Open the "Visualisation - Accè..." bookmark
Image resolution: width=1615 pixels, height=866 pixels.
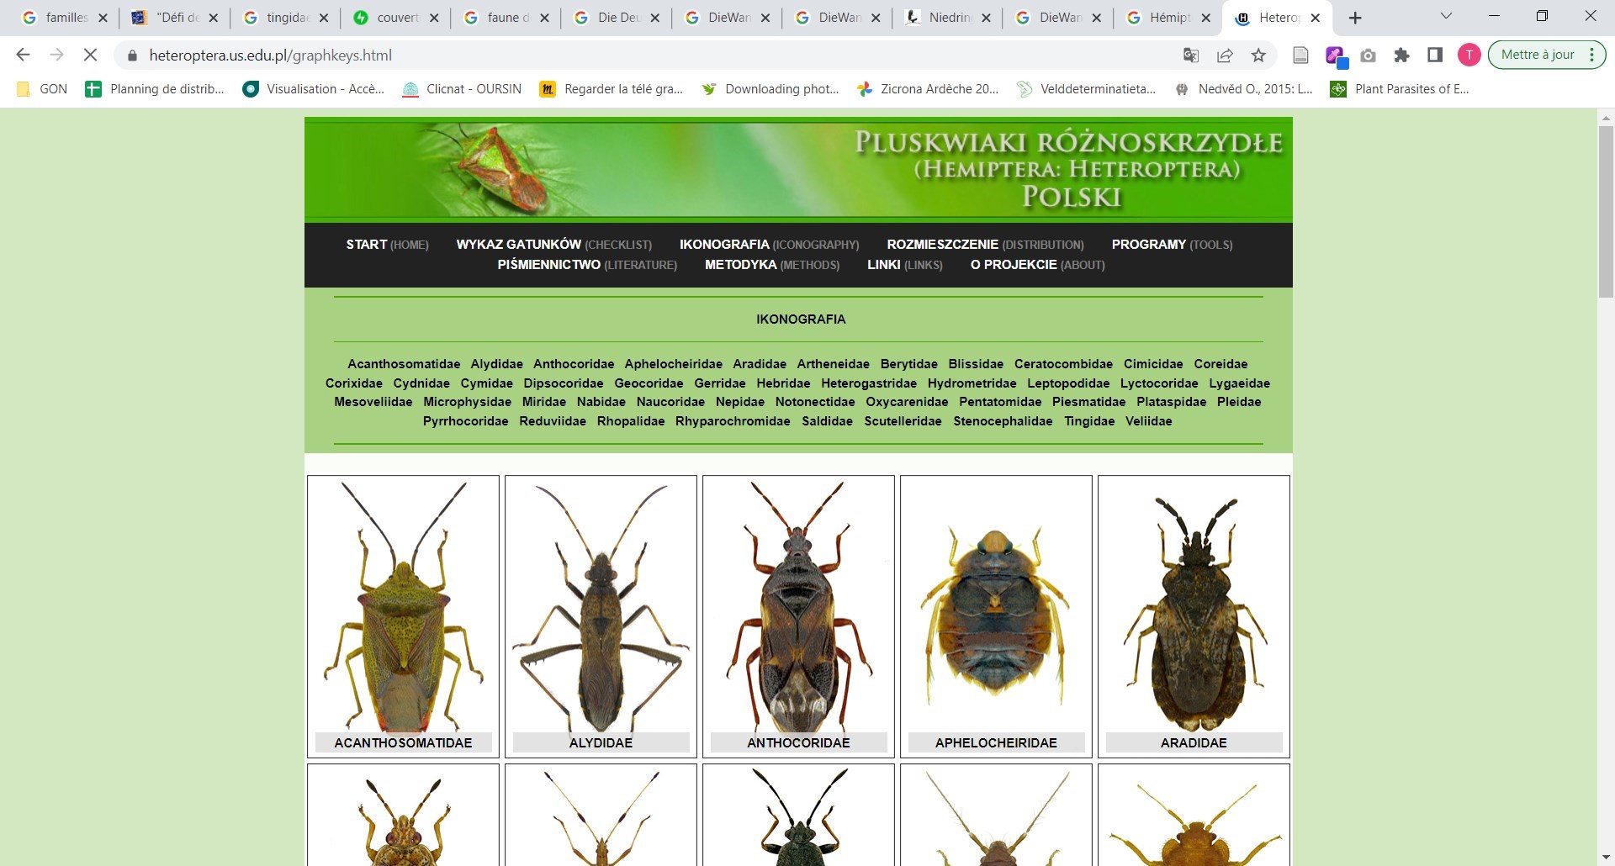(313, 89)
